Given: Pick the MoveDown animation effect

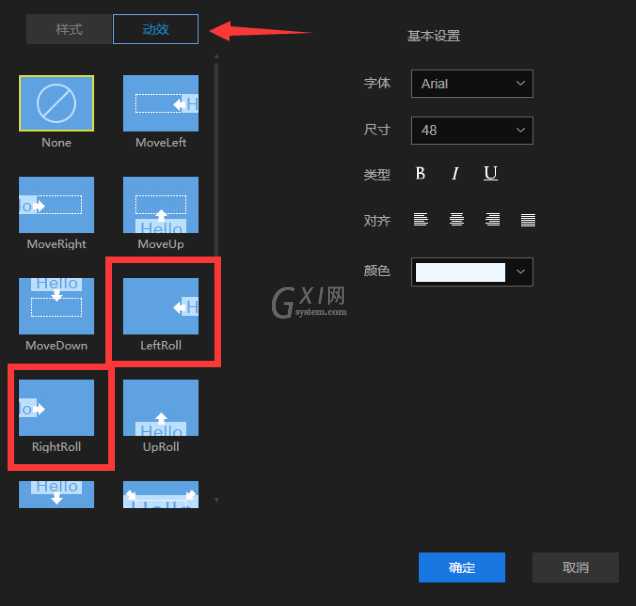Looking at the screenshot, I should click(x=56, y=306).
